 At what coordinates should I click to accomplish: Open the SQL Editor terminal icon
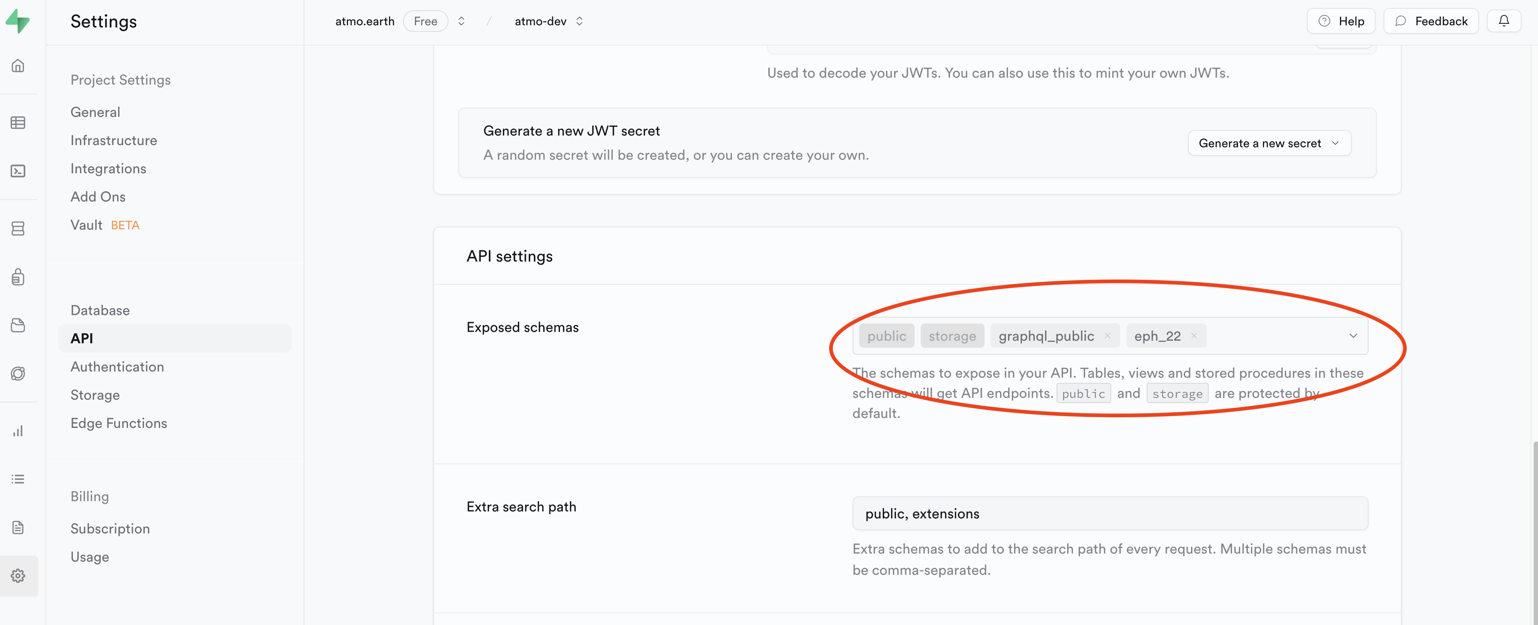click(x=18, y=171)
